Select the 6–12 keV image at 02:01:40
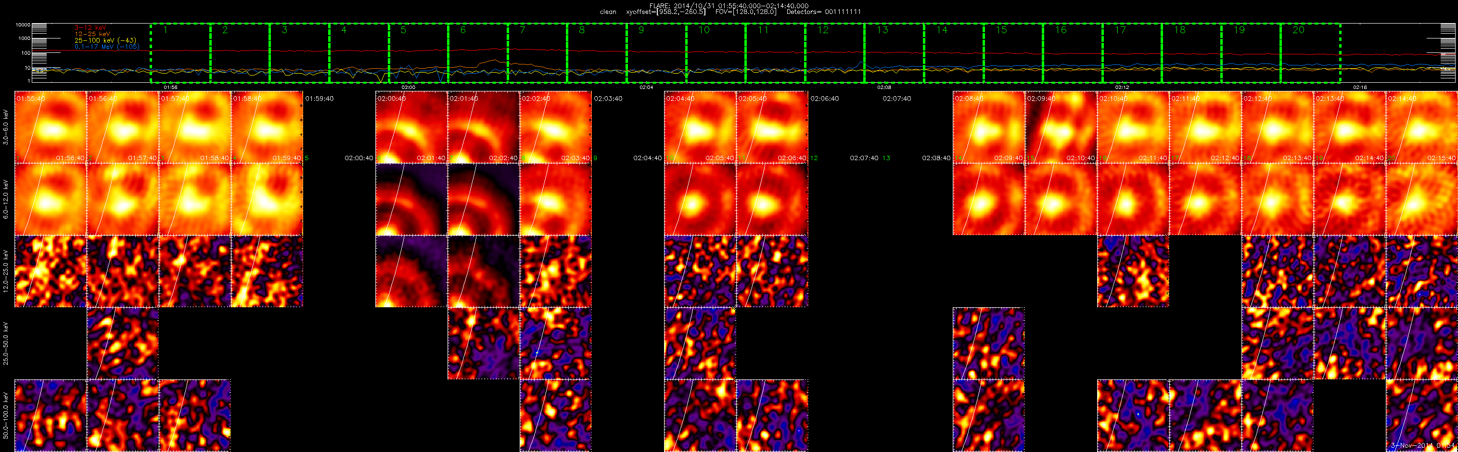 [x=484, y=199]
